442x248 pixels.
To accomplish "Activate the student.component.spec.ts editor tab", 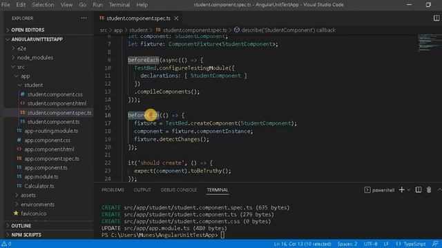I will click(138, 19).
